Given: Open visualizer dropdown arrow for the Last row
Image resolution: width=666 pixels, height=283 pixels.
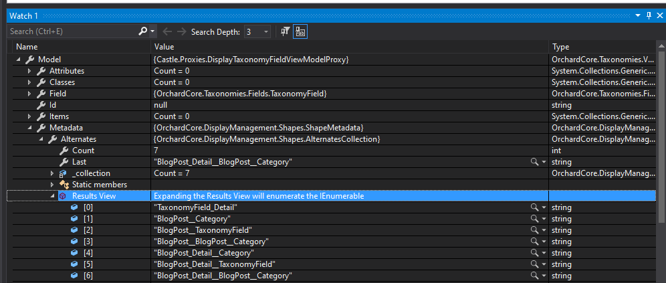Looking at the screenshot, I should (x=544, y=162).
